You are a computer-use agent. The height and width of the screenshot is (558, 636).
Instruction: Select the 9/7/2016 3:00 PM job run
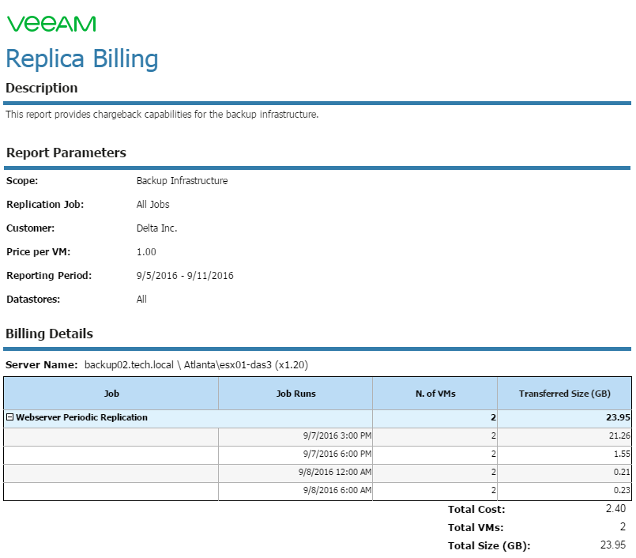(337, 435)
